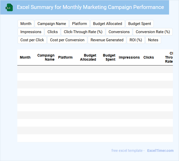Click the Impressions column header in table

click(x=129, y=57)
